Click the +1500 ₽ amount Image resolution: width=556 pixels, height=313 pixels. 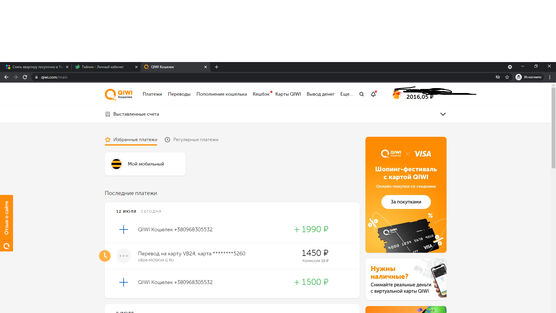[x=311, y=282]
